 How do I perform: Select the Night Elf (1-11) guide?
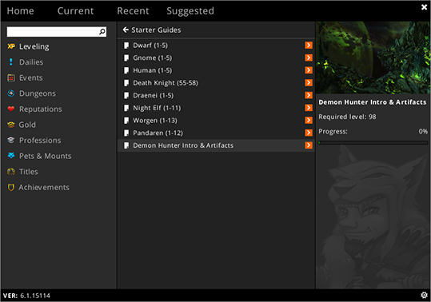click(x=216, y=108)
